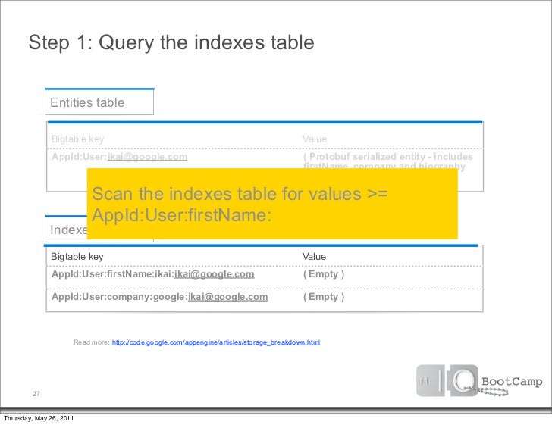The height and width of the screenshot is (425, 552).
Task: Select 'AppId:User:company:google:' key text
Action: [120, 297]
